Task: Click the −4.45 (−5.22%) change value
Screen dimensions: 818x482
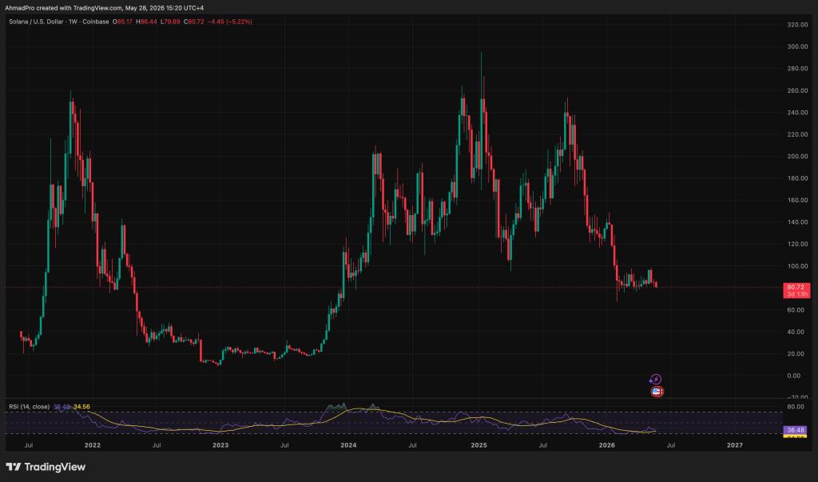Action: [229, 22]
